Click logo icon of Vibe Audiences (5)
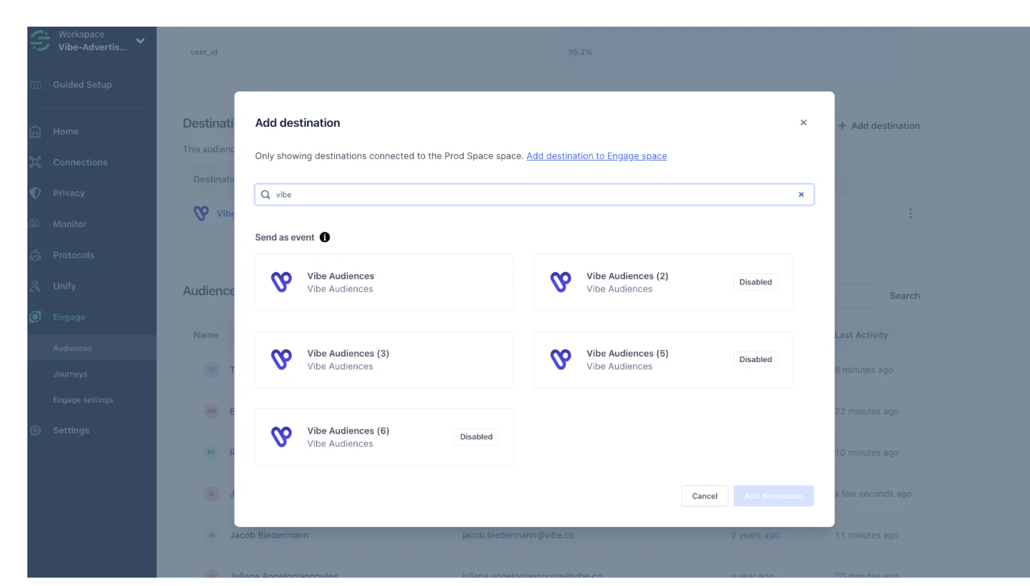1030x586 pixels. coord(560,359)
